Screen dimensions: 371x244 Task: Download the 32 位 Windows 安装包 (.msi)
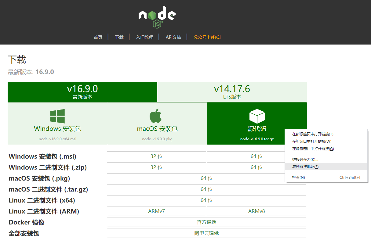pos(156,156)
